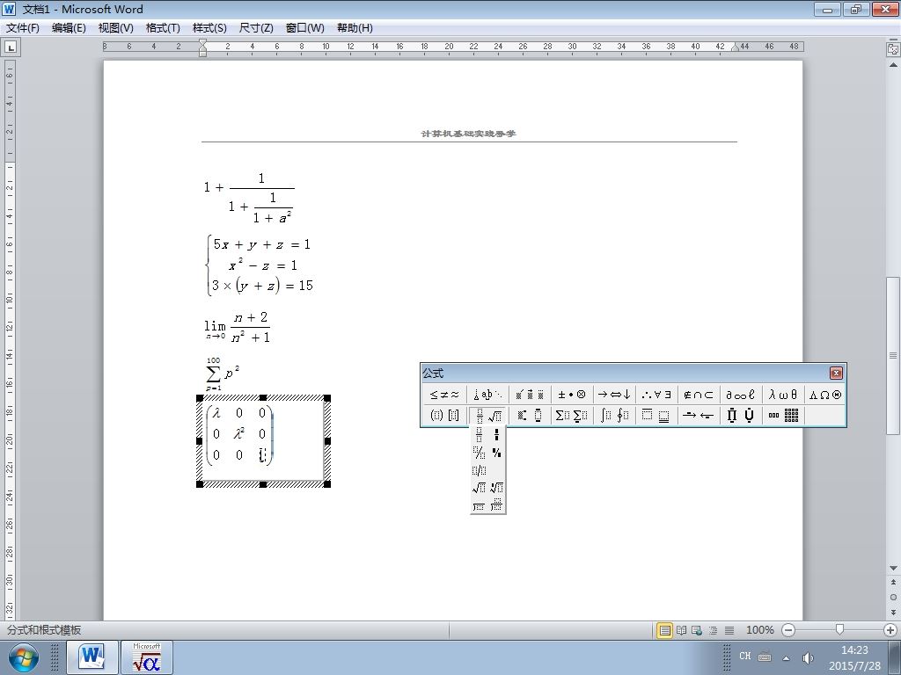Open the integral templates palette
The image size is (901, 675).
tap(614, 415)
